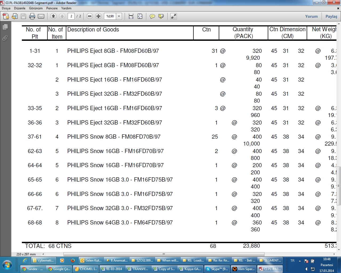Print the document using printer icon
Image resolution: width=341 pixels, height=273 pixels.
pyautogui.click(x=32, y=16)
